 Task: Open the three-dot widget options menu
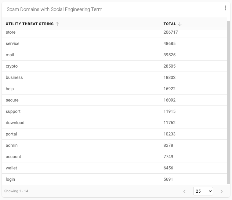(x=225, y=8)
